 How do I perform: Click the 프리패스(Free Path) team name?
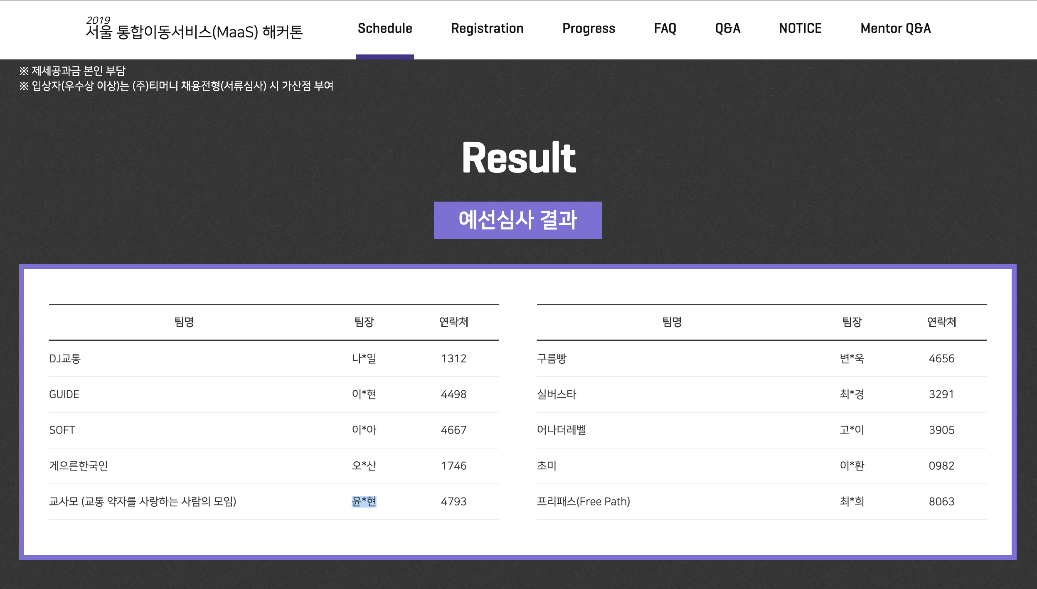click(583, 501)
